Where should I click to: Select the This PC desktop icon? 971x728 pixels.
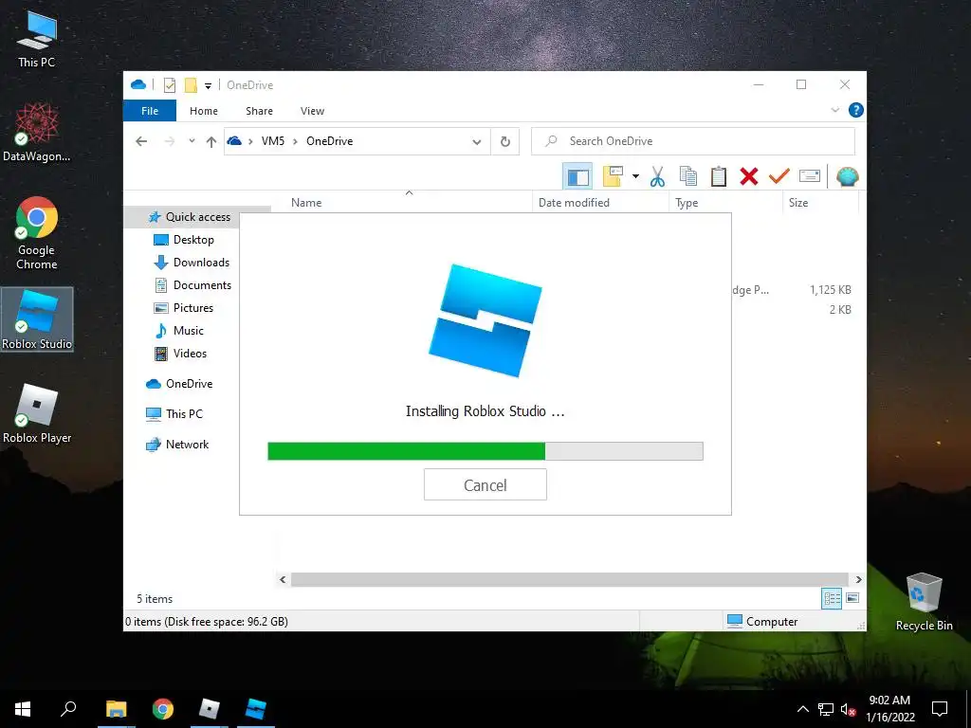click(x=37, y=39)
